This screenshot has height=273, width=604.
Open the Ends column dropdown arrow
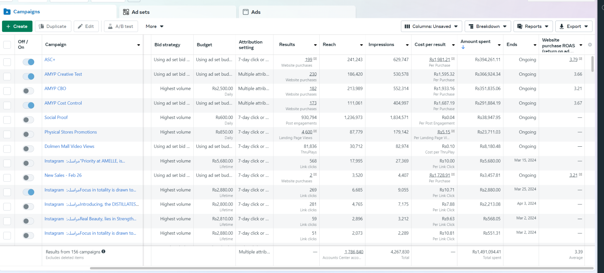pos(535,45)
